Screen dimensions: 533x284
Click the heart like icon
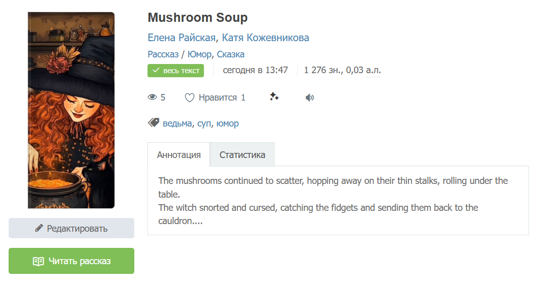coord(189,98)
